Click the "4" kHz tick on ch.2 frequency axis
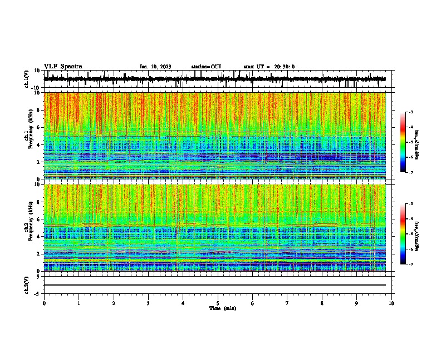 coord(38,237)
